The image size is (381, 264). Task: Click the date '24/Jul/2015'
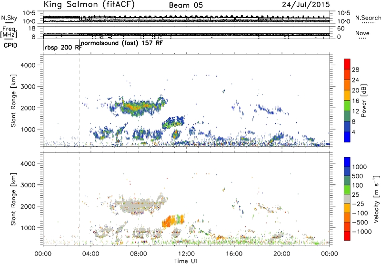306,5
